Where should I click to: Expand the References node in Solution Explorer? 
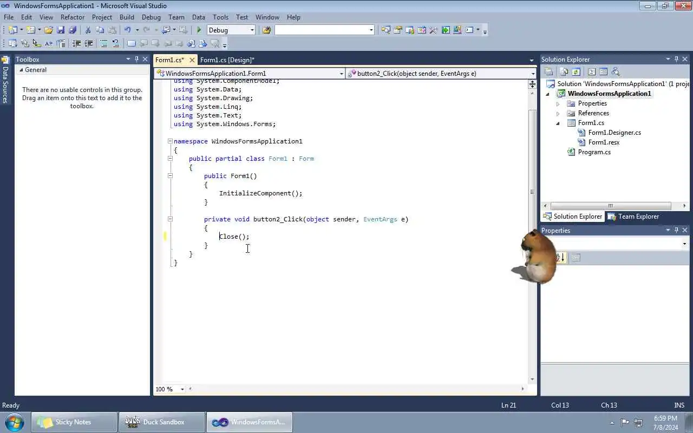click(558, 113)
